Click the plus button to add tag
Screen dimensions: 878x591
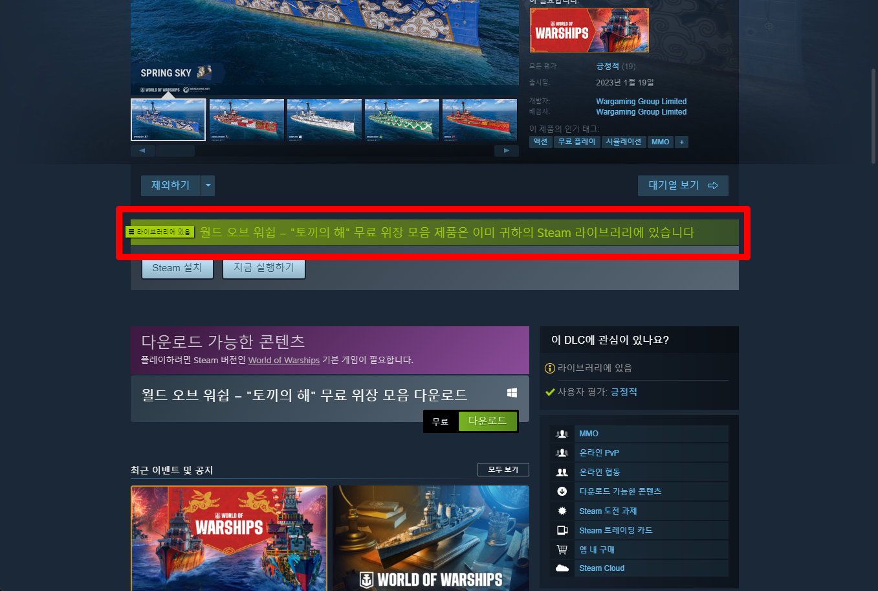681,142
